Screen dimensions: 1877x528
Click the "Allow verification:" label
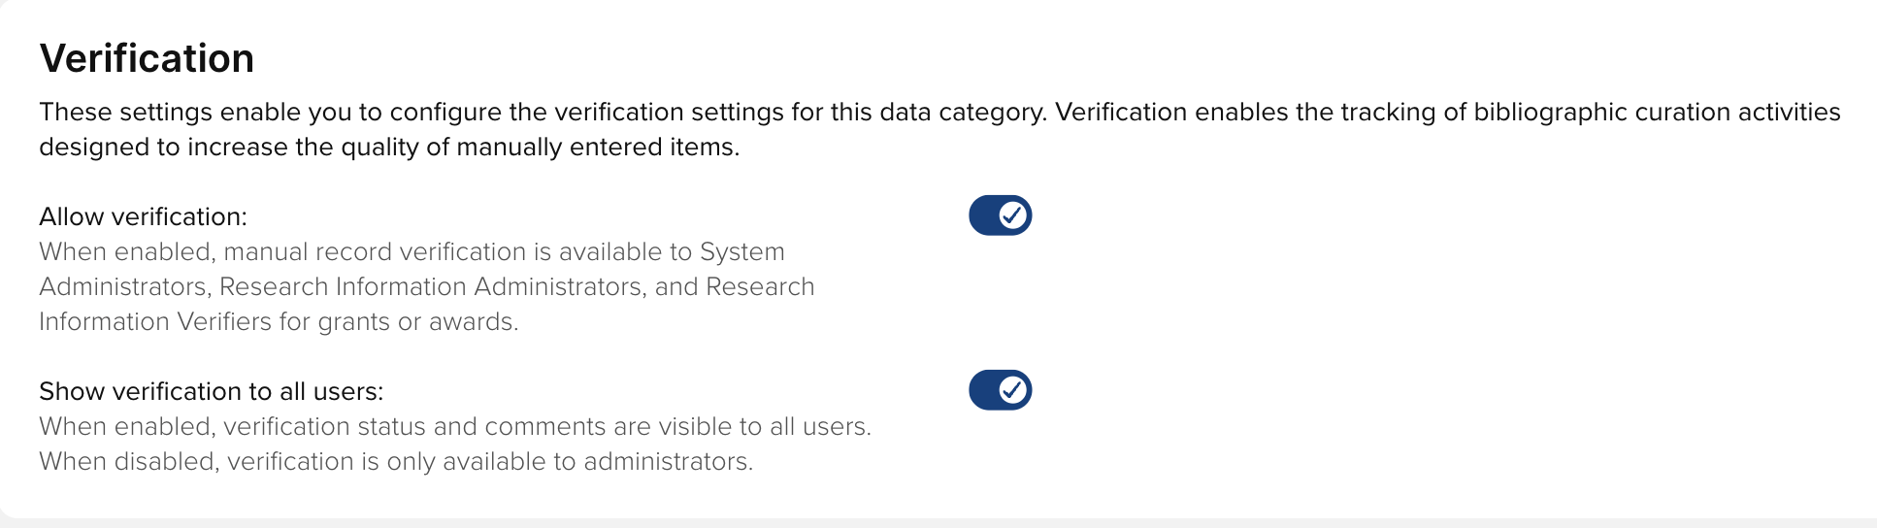[143, 216]
